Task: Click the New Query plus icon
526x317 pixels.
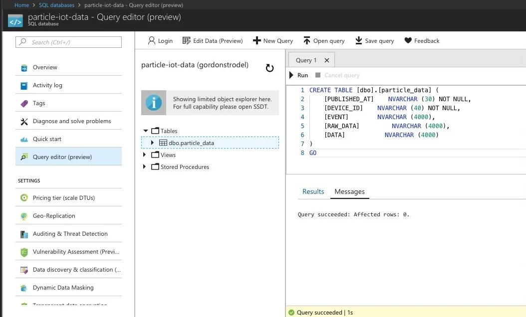Action: pyautogui.click(x=257, y=40)
